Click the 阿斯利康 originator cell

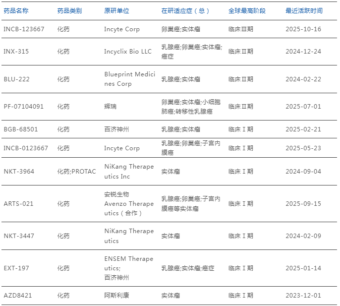pyautogui.click(x=116, y=296)
